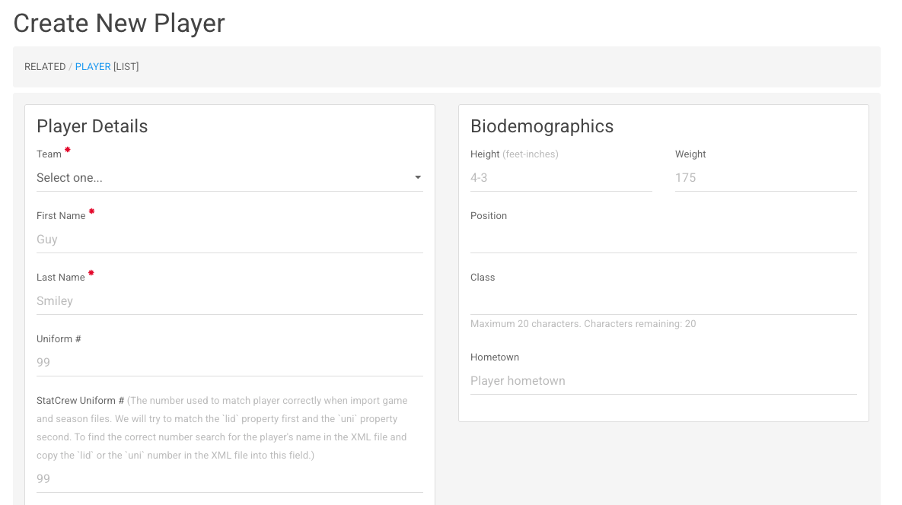Open the Team dropdown arrow
The width and height of the screenshot is (902, 505).
pyautogui.click(x=418, y=177)
